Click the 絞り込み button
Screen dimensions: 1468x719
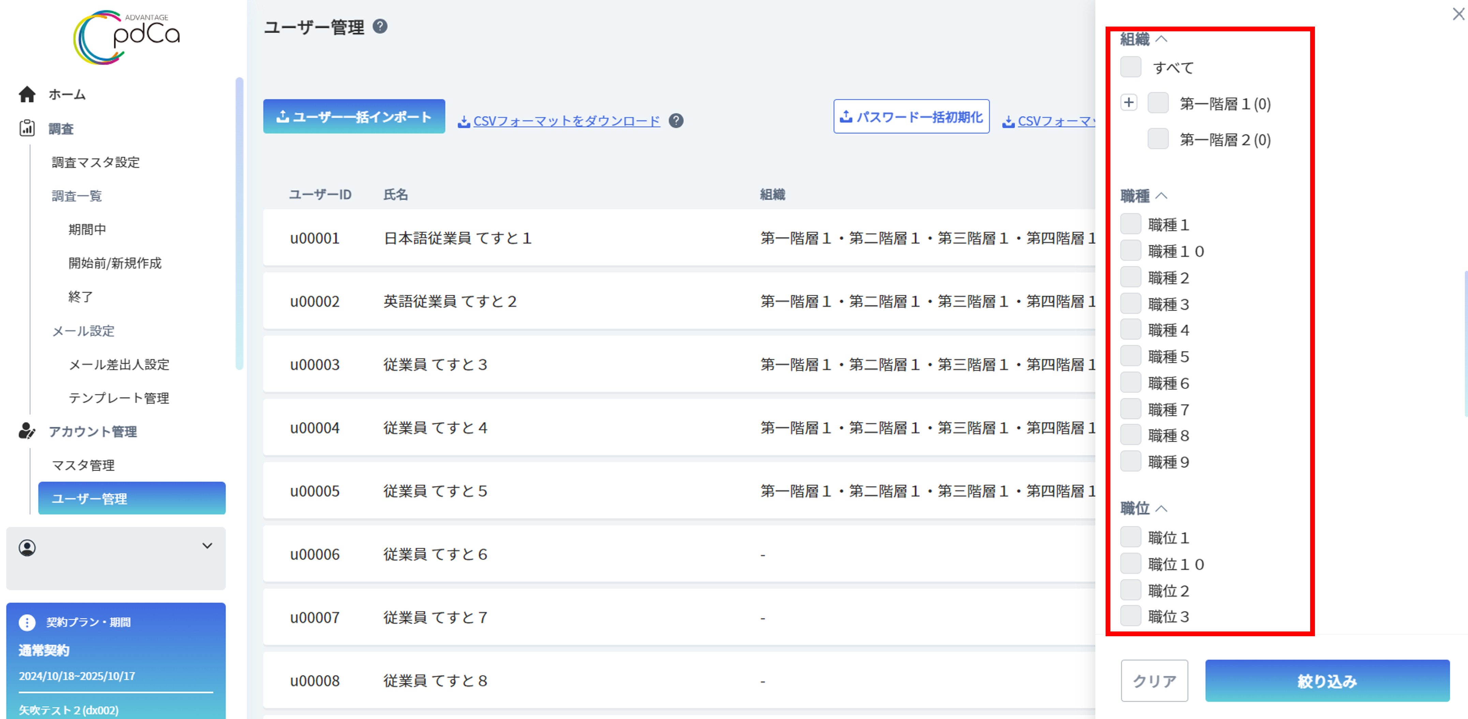tap(1327, 681)
